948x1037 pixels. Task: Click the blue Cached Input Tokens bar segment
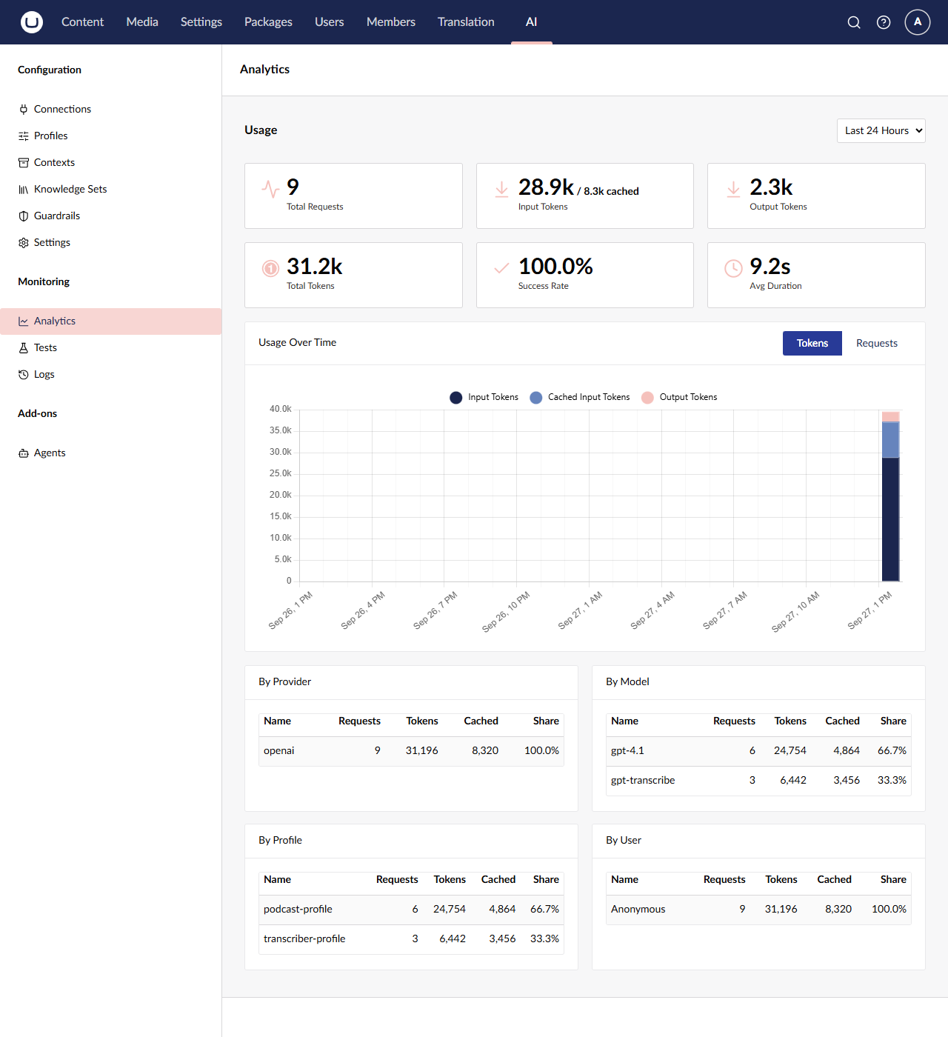click(890, 440)
